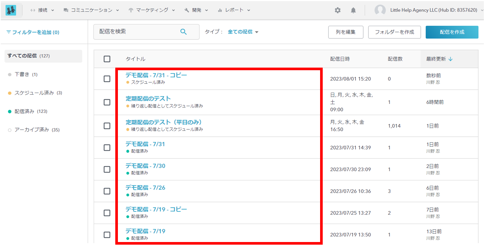Image resolution: width=485 pixels, height=248 pixels.
Task: Click the フォルダーを作成 button
Action: [394, 32]
